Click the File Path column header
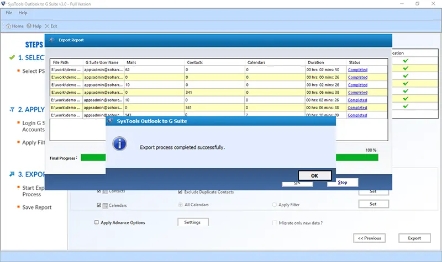442x262 pixels. tap(66, 62)
